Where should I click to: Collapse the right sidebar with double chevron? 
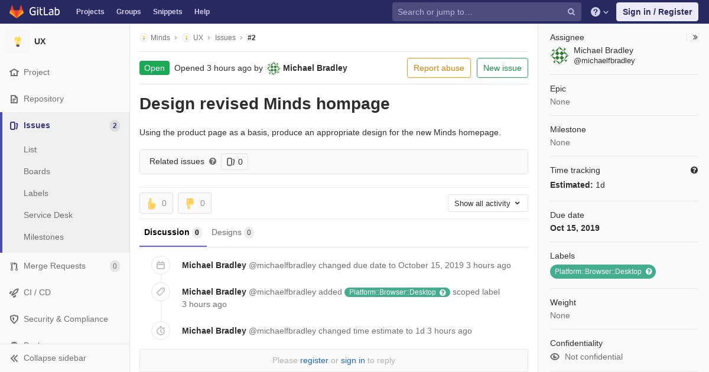[x=695, y=37]
